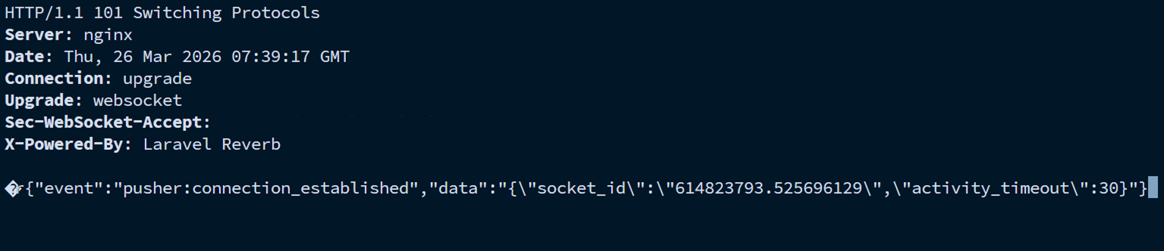
Task: Click the 07:39:17 timestamp in the date
Action: tap(271, 57)
